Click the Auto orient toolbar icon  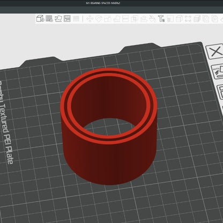(58, 19)
